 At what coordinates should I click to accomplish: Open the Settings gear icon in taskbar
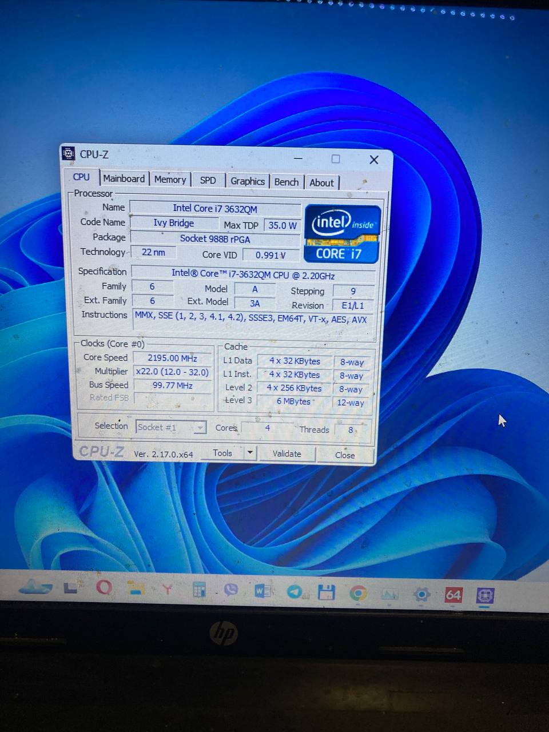click(421, 594)
